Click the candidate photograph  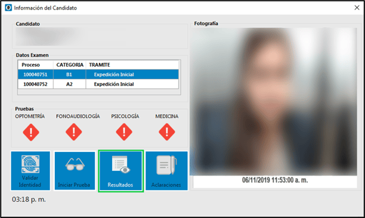[x=273, y=102]
